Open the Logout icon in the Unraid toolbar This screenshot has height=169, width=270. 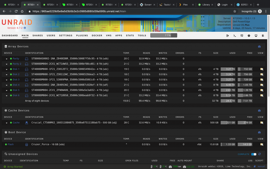pos(227,35)
